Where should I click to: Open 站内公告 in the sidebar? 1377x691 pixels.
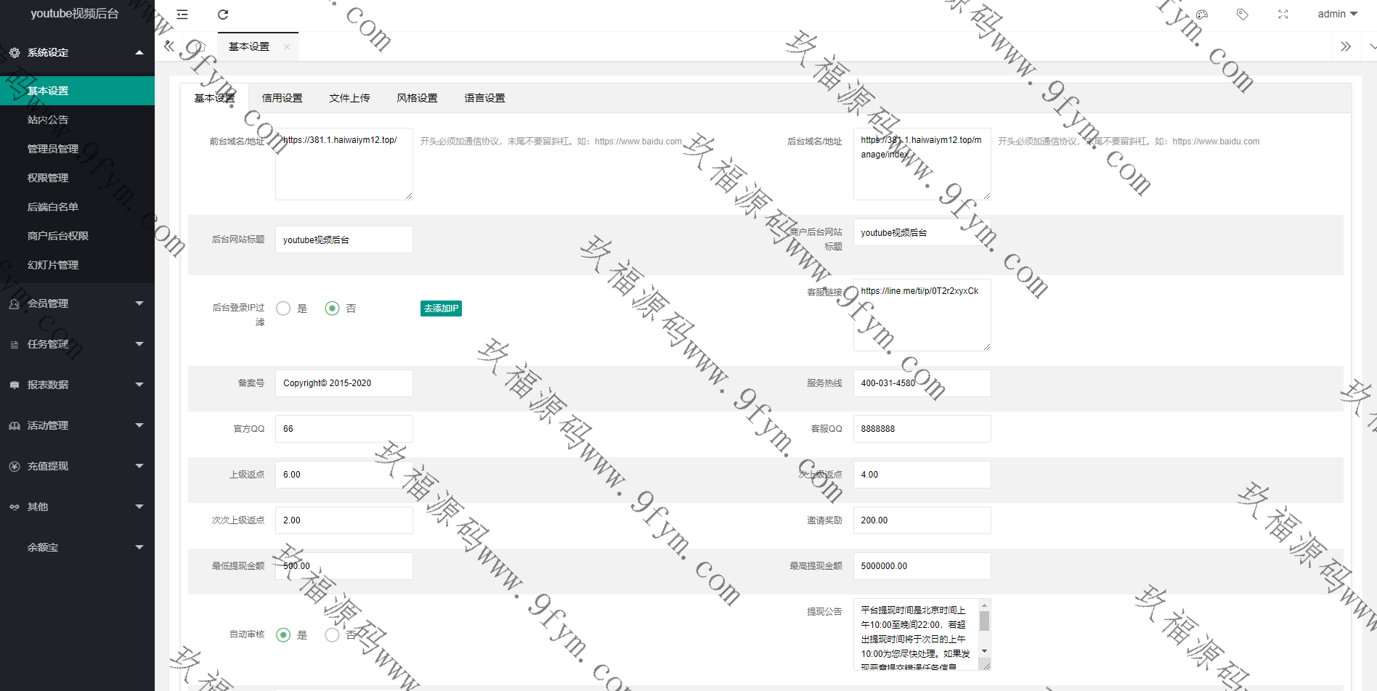(x=48, y=120)
